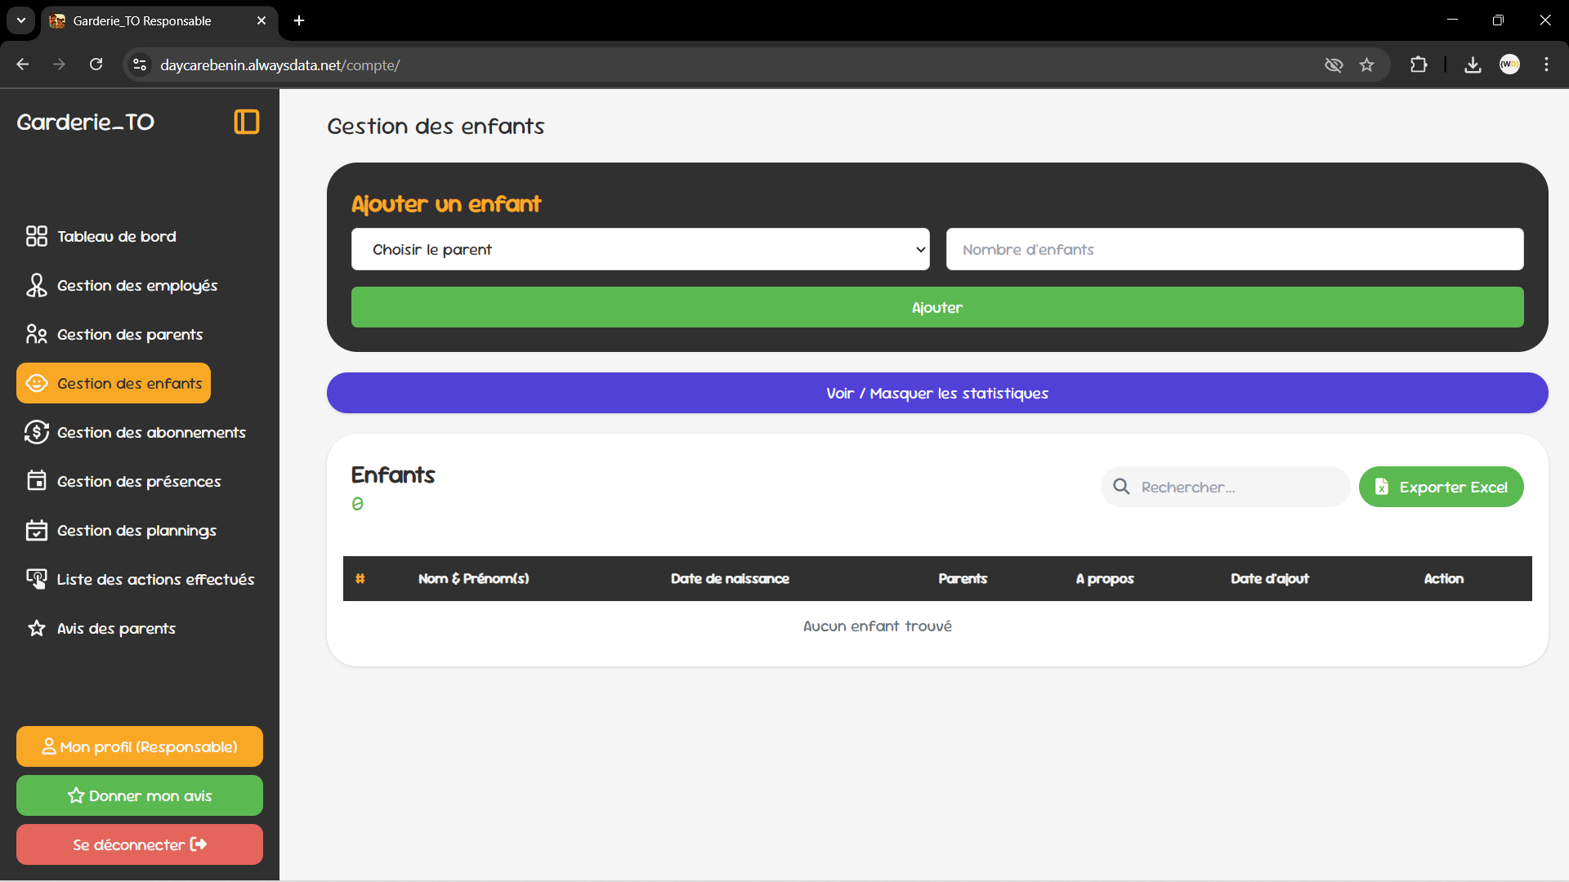The image size is (1569, 882).
Task: Click Gestion des employés person icon
Action: pos(36,285)
